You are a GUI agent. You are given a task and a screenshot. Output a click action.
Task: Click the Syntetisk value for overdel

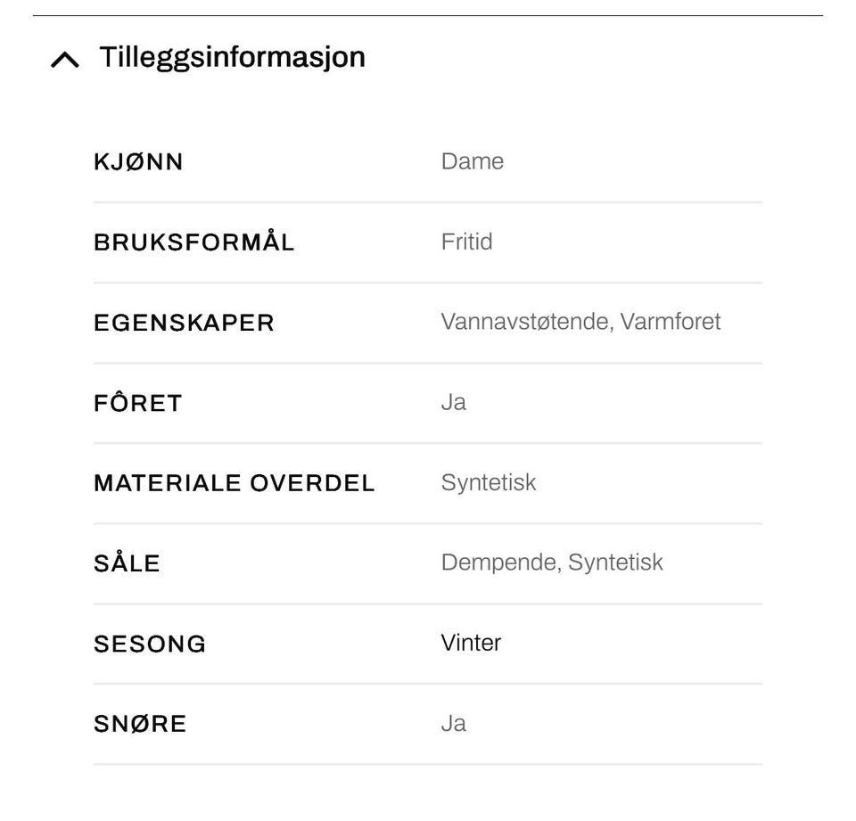489,483
